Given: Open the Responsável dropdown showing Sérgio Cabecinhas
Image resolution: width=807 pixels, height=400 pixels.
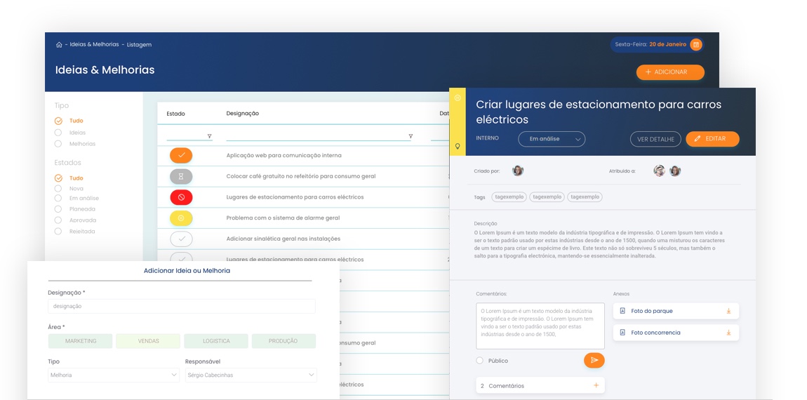Looking at the screenshot, I should pyautogui.click(x=251, y=375).
